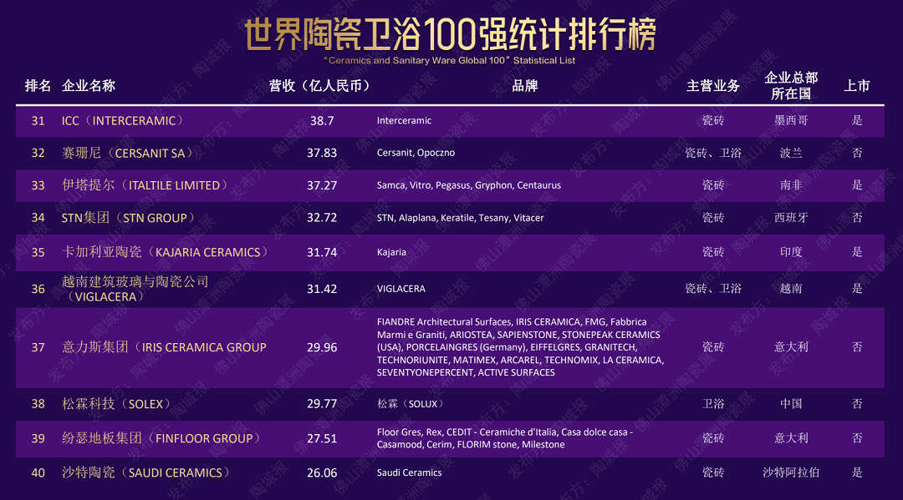Screen dimensions: 903x500
Task: Click brand cell Cersanit, Opoczno
Action: click(416, 153)
